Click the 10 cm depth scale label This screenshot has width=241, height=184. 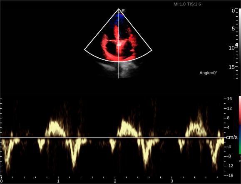232,48
